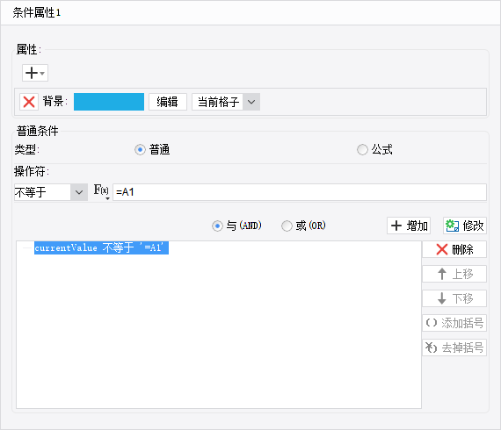Choose the 与 (AND) radio option
The height and width of the screenshot is (430, 501).
click(217, 226)
